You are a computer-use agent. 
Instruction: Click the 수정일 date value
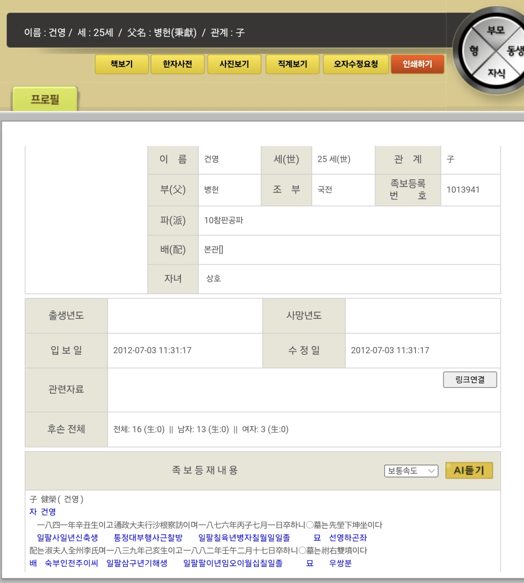pyautogui.click(x=390, y=350)
